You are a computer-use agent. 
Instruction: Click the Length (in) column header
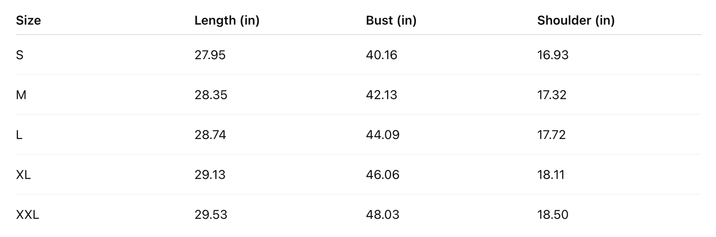227,20
